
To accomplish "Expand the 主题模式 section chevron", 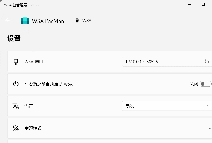I will click(x=210, y=128).
